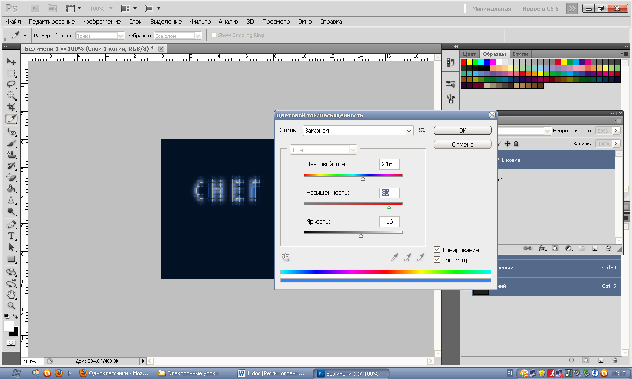
Task: Open the Фильтр menu
Action: [200, 22]
